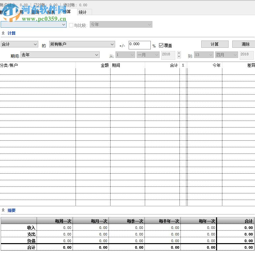The height and width of the screenshot is (254, 255).
Task: Click the 计算 button
Action: pos(215,44)
